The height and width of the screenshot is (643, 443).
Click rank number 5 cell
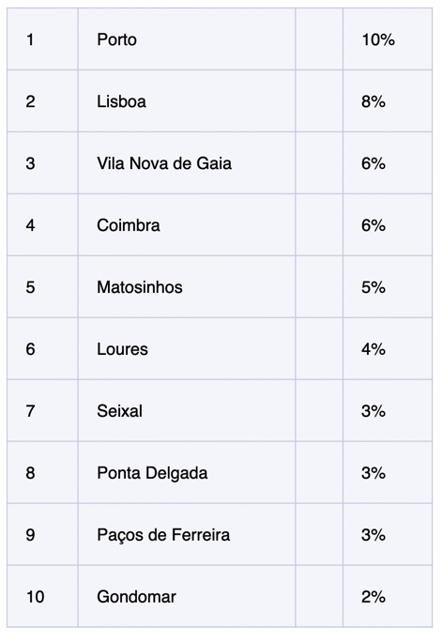click(42, 287)
